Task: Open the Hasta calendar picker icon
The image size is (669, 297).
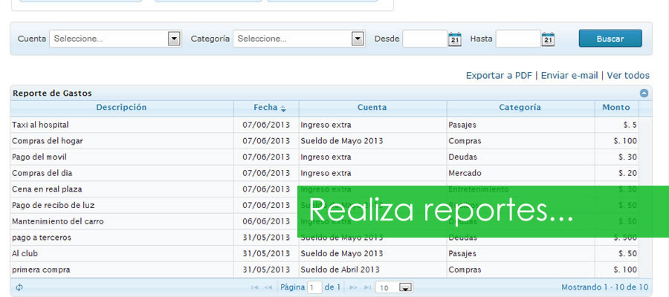Action: [548, 39]
